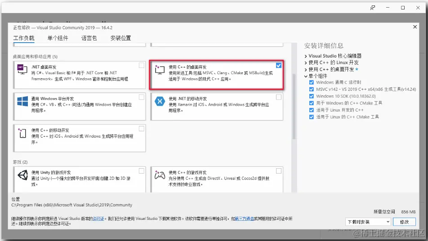Uncheck 适用于 Linux 开发的 C++ component
Viewport: 428px width, 241px height.
pos(312,110)
